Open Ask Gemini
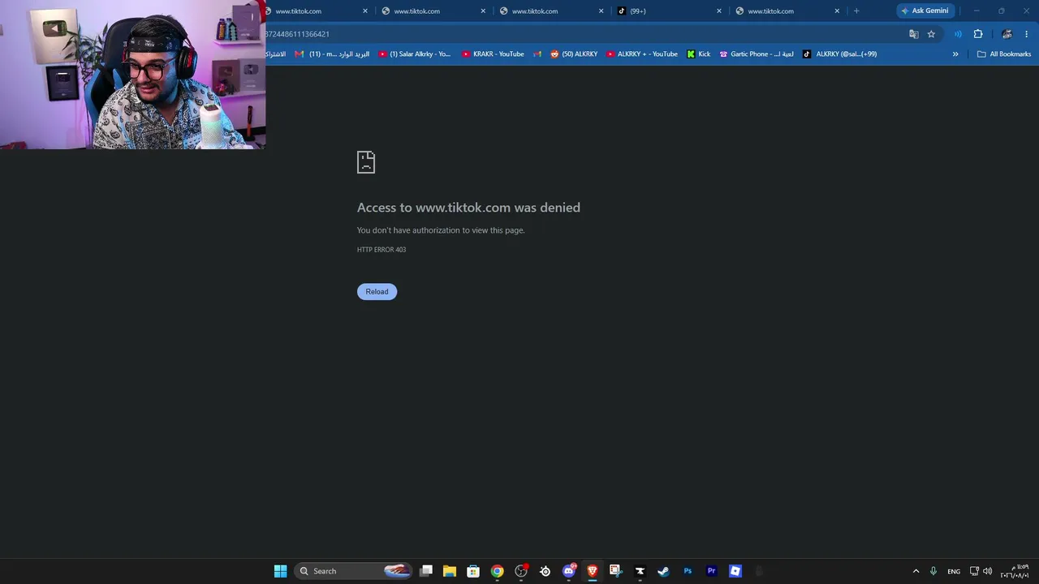Viewport: 1039px width, 584px height. 925,11
